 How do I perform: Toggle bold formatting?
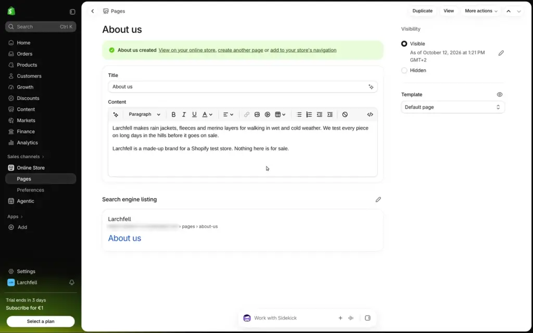pos(173,114)
